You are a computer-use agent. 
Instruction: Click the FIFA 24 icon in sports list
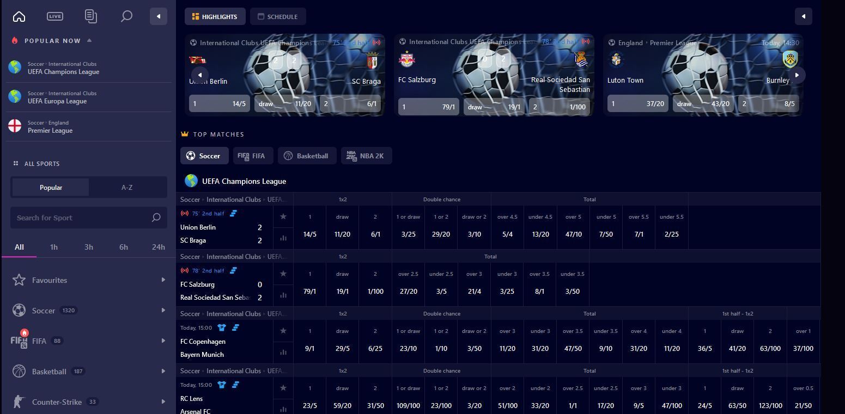tap(19, 340)
